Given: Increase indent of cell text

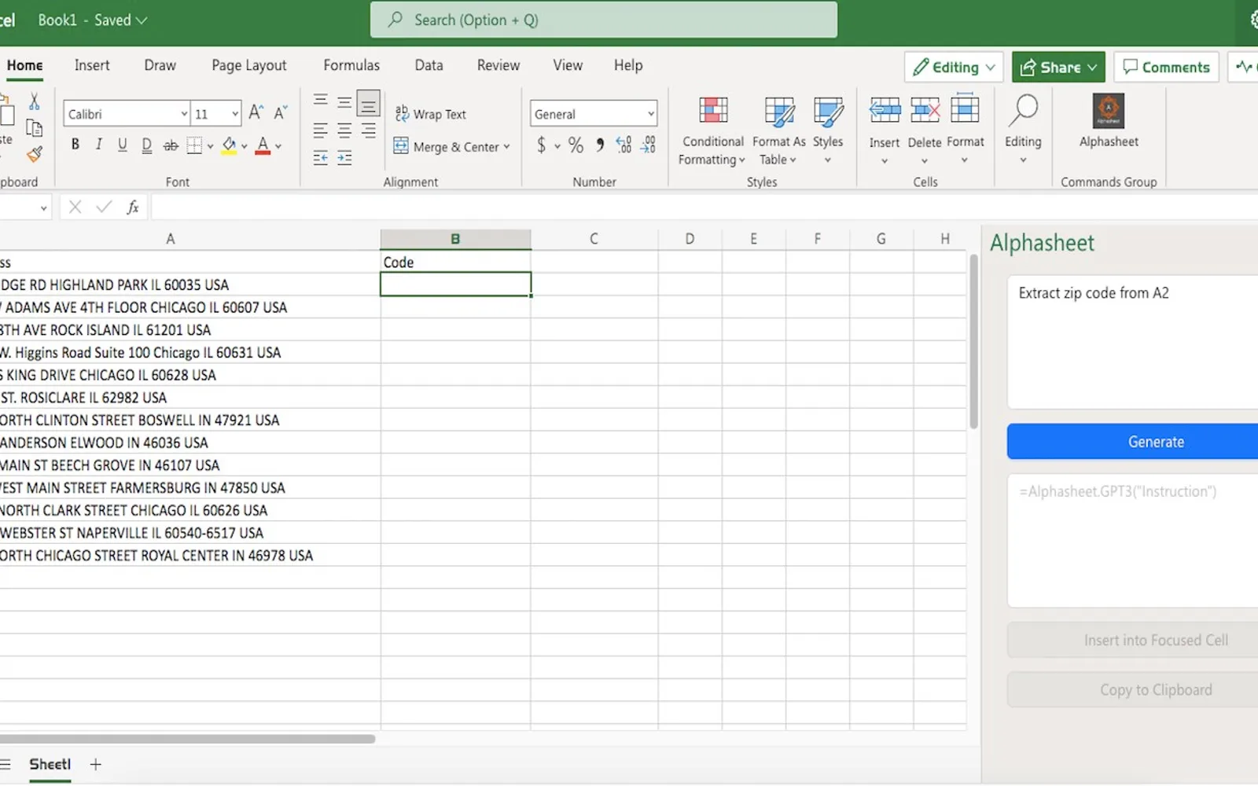Looking at the screenshot, I should click(x=344, y=158).
